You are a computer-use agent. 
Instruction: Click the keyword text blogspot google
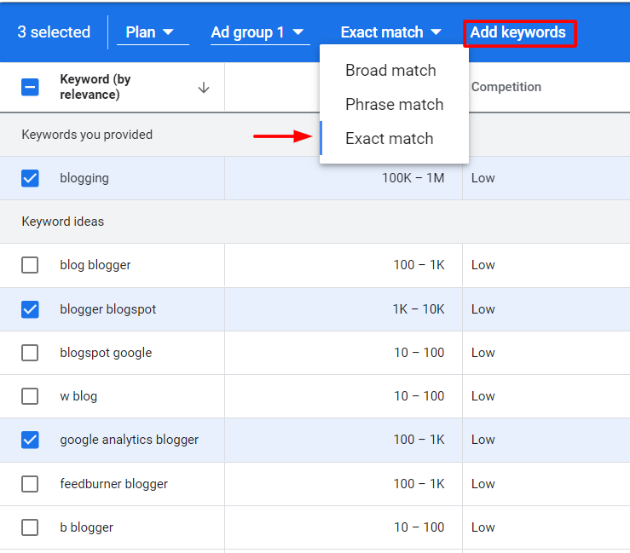coord(106,353)
